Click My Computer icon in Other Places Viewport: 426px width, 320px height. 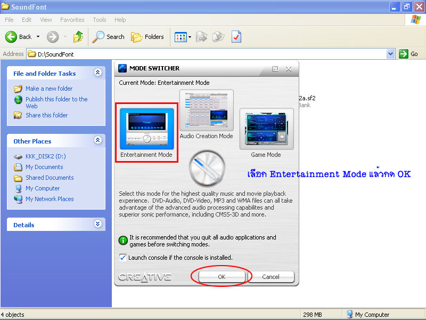[18, 189]
